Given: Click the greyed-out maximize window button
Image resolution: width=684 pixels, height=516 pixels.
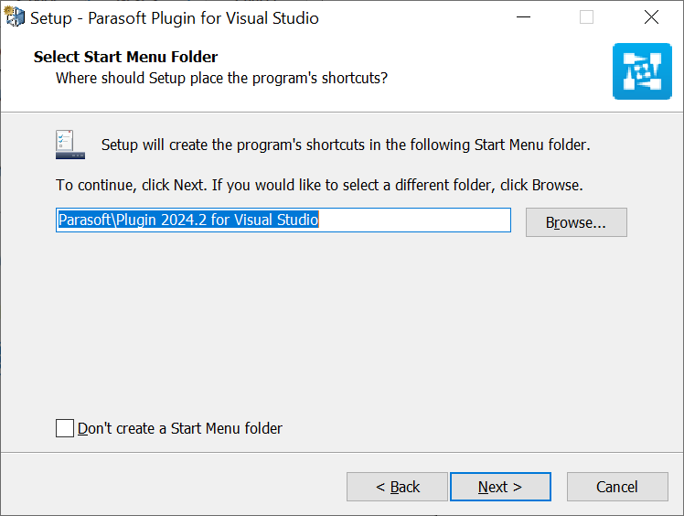Looking at the screenshot, I should pyautogui.click(x=586, y=17).
